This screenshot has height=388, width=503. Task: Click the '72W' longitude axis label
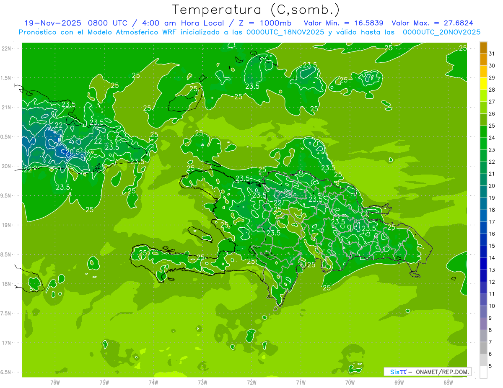(x=251, y=383)
